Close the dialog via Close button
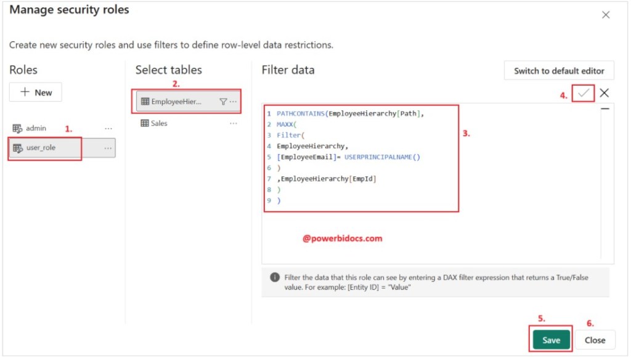631x357 pixels. [x=595, y=339]
